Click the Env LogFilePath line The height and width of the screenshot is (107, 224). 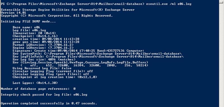coord(98,56)
